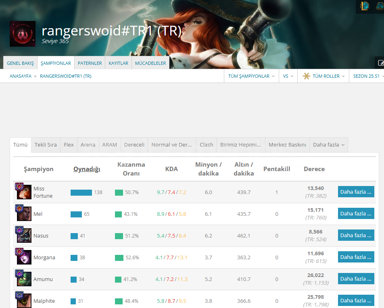The width and height of the screenshot is (384, 308).
Task: Sort by Kazanma Oranı column header
Action: click(x=131, y=169)
